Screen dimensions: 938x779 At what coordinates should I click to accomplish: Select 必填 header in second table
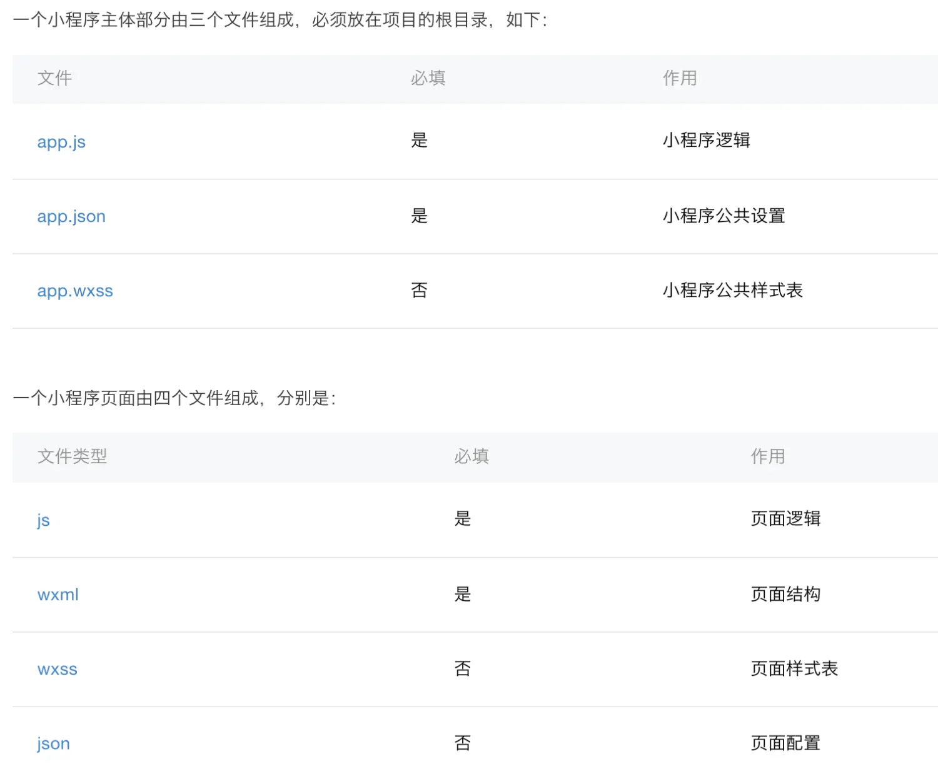click(x=472, y=456)
